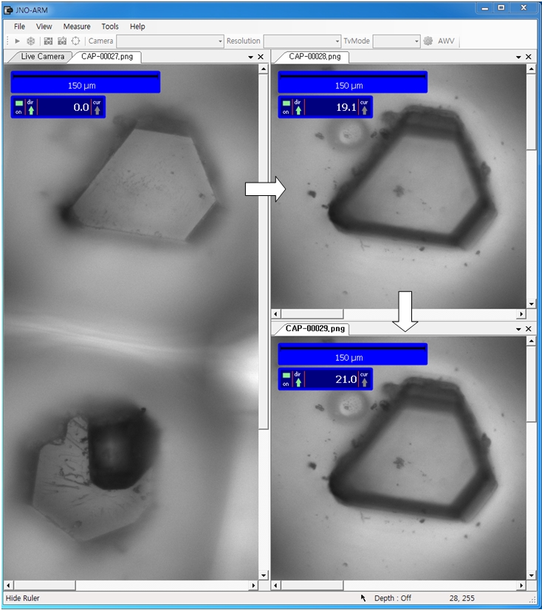Click the play/start live button in toolbar
The height and width of the screenshot is (610, 542).
(18, 41)
